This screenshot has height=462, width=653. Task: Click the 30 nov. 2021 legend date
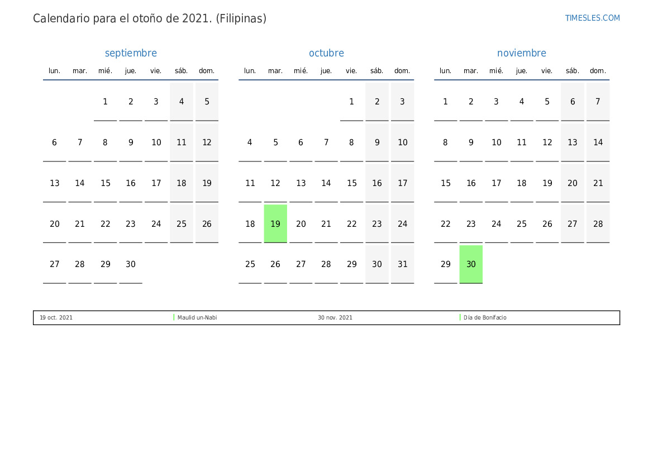point(335,318)
